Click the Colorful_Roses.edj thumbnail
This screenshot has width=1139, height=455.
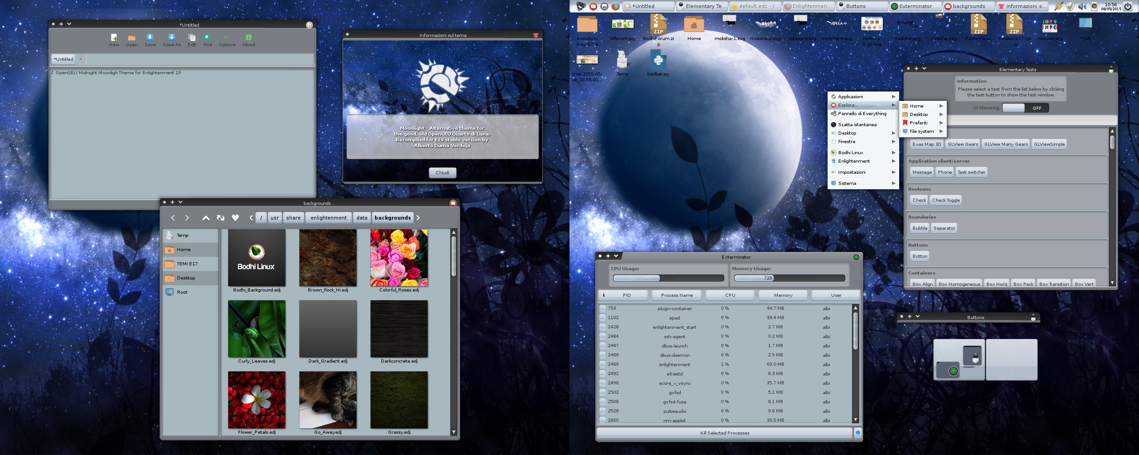coord(399,258)
